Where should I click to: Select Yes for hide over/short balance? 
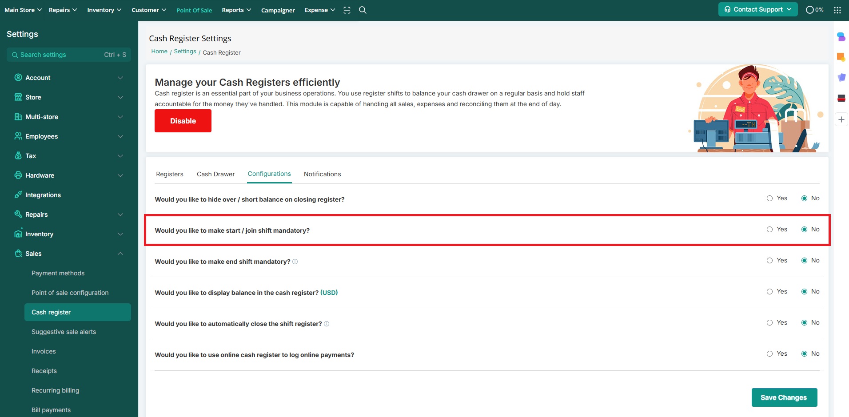(769, 199)
